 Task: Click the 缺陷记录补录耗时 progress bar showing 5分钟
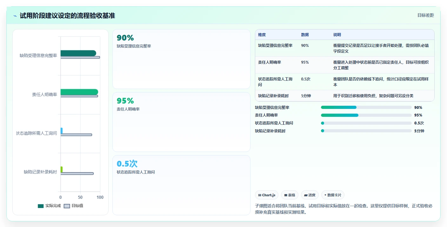coord(366,131)
